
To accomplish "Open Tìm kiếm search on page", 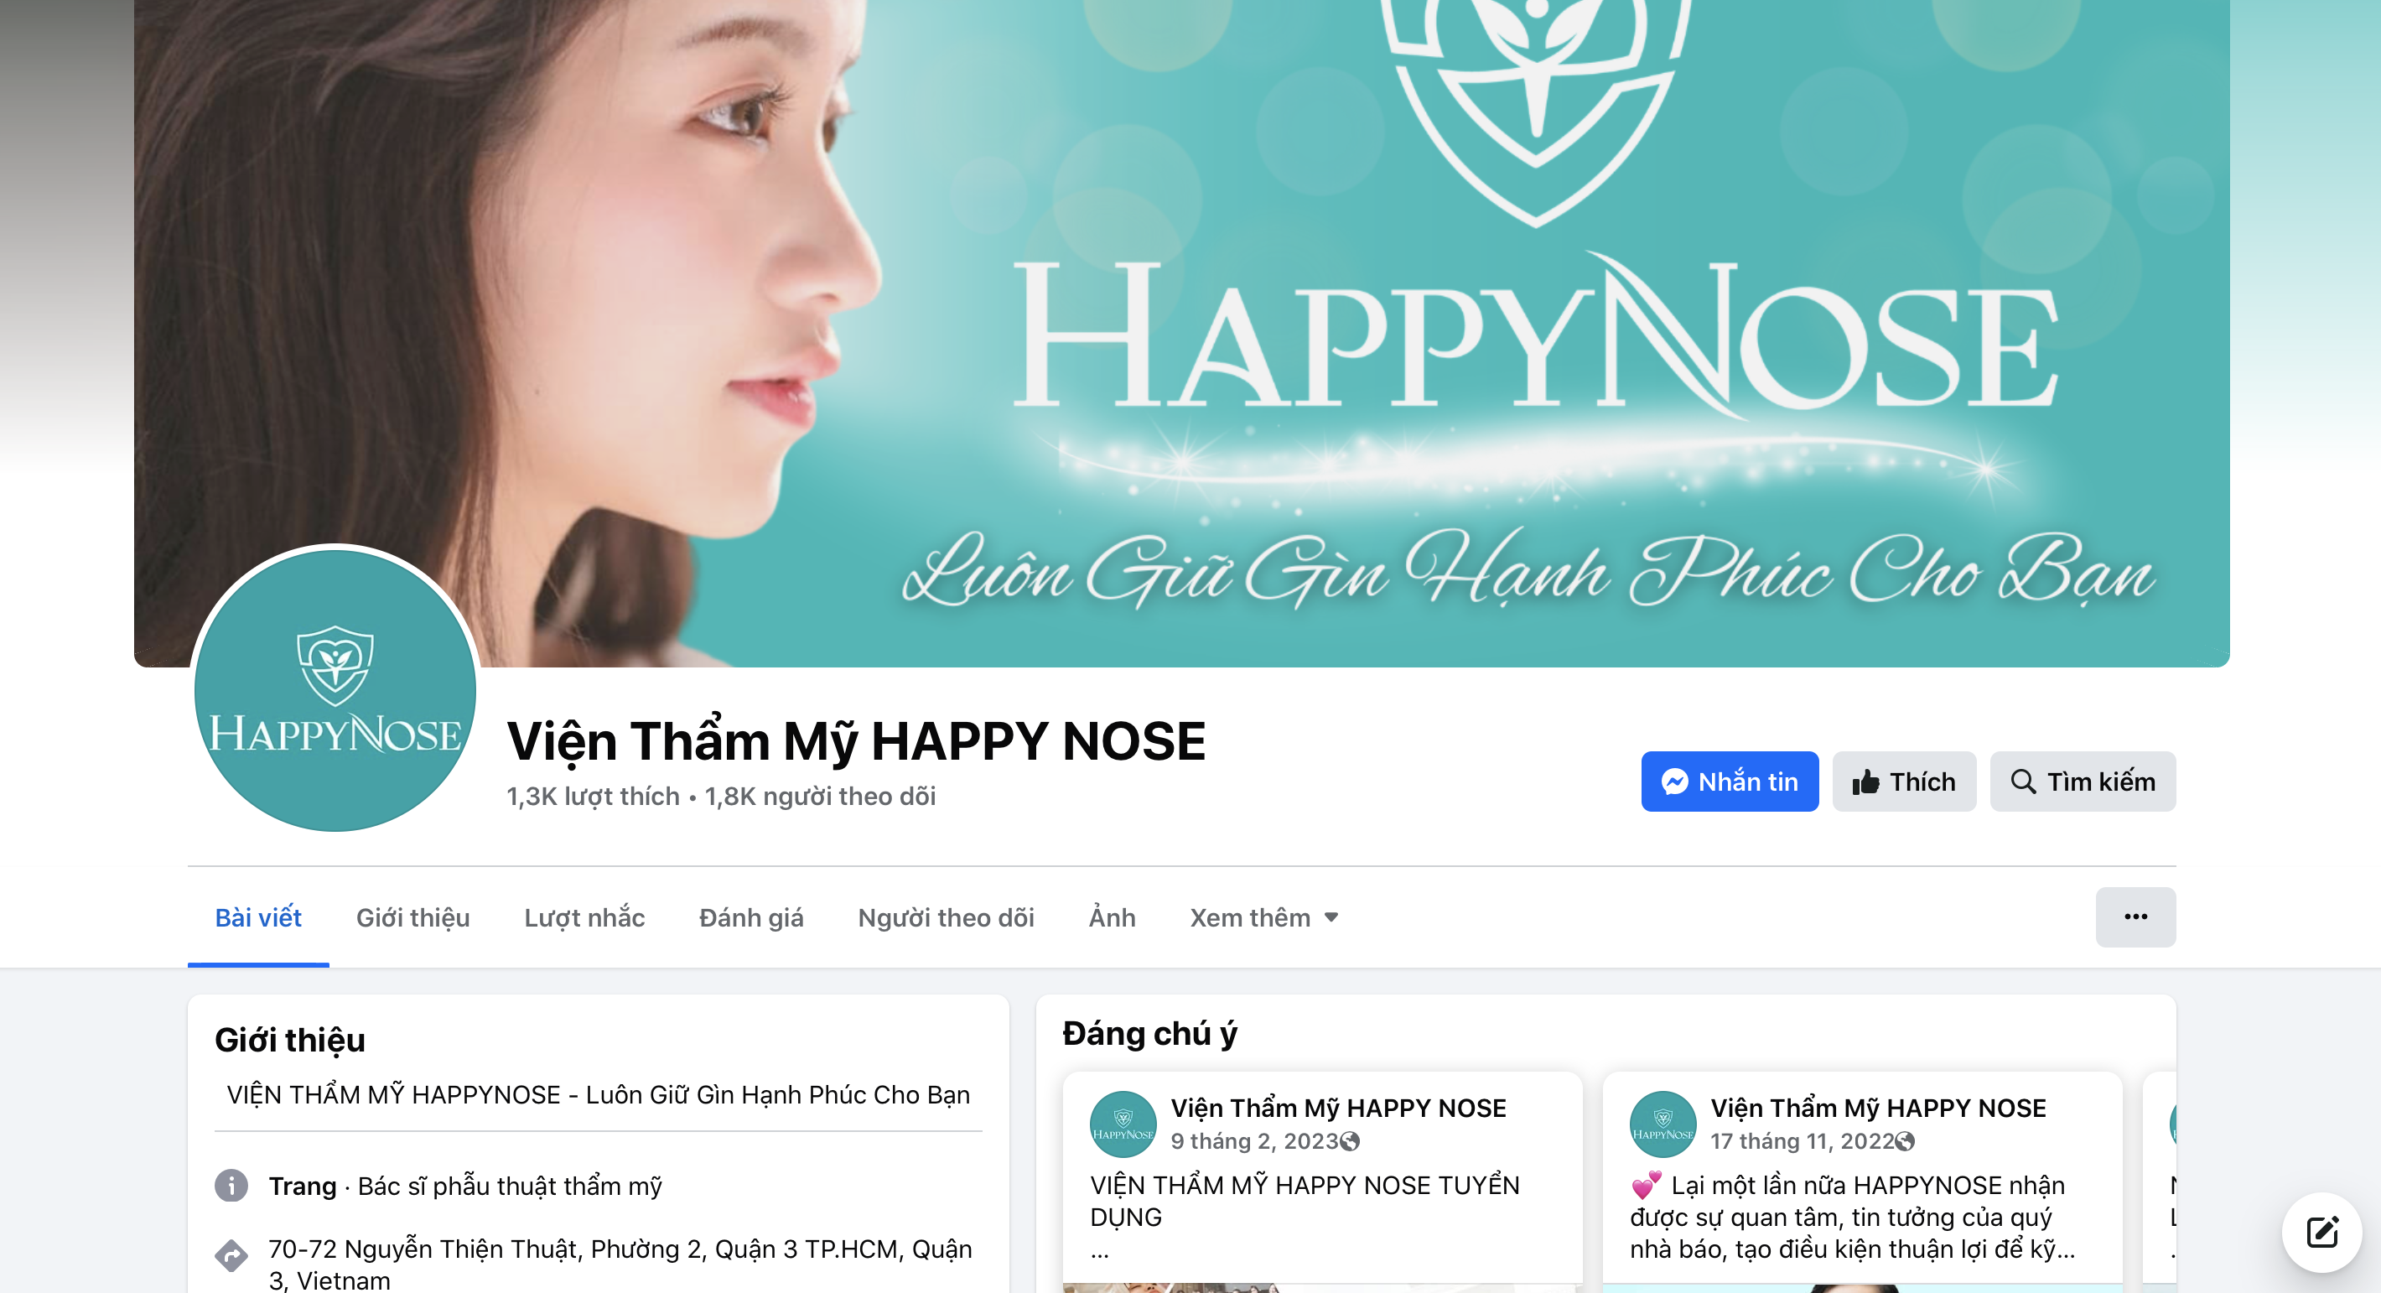I will 2082,782.
